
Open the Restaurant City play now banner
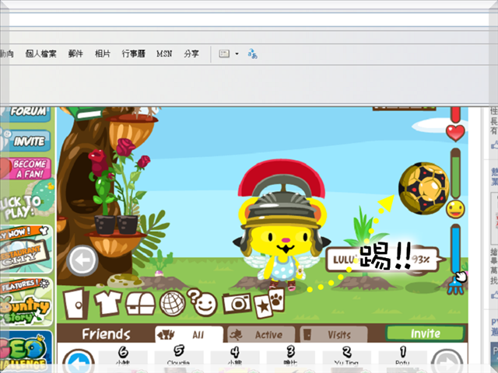click(x=26, y=249)
